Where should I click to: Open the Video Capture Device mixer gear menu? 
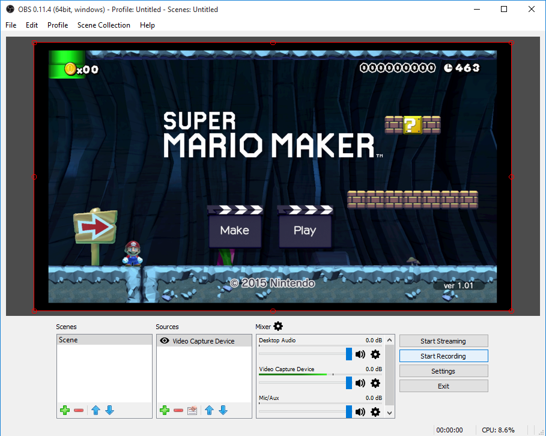point(375,383)
